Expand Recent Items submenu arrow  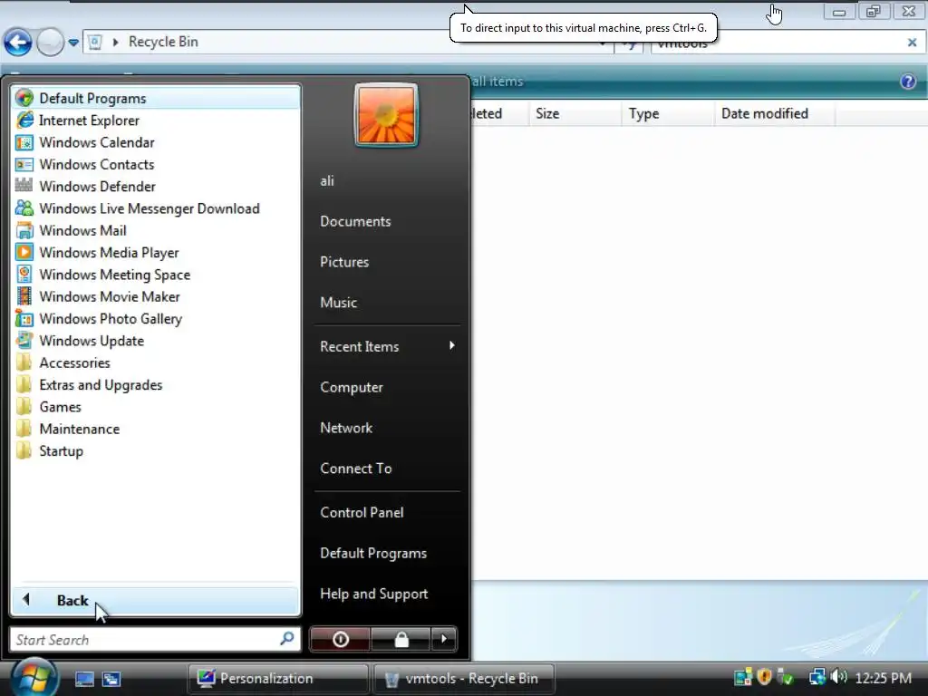[x=452, y=345]
